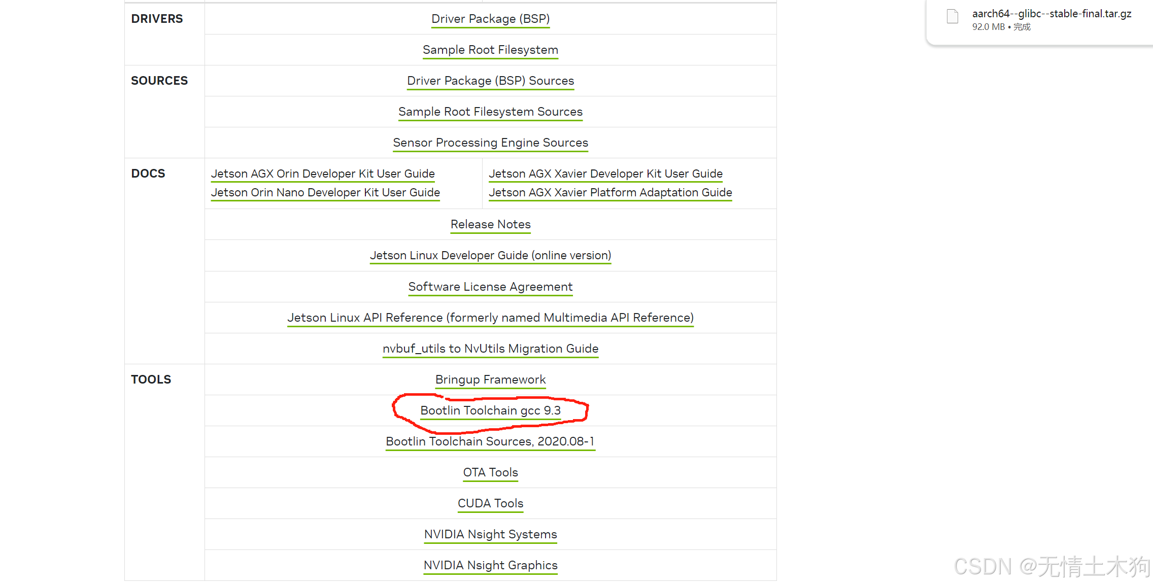Open nvbuf_utils to NvUtils Migration Guide
Image resolution: width=1153 pixels, height=586 pixels.
point(490,349)
